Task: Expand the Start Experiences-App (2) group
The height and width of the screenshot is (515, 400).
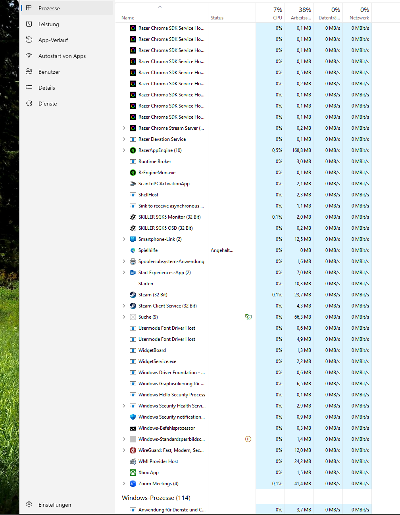Action: click(124, 273)
